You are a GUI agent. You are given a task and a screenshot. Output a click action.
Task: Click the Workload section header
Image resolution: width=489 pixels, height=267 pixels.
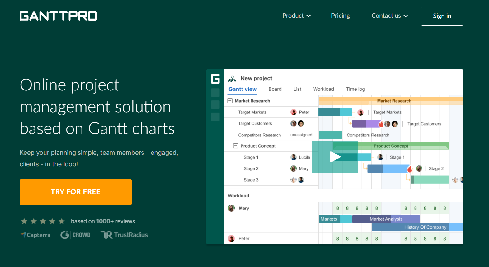coord(238,196)
